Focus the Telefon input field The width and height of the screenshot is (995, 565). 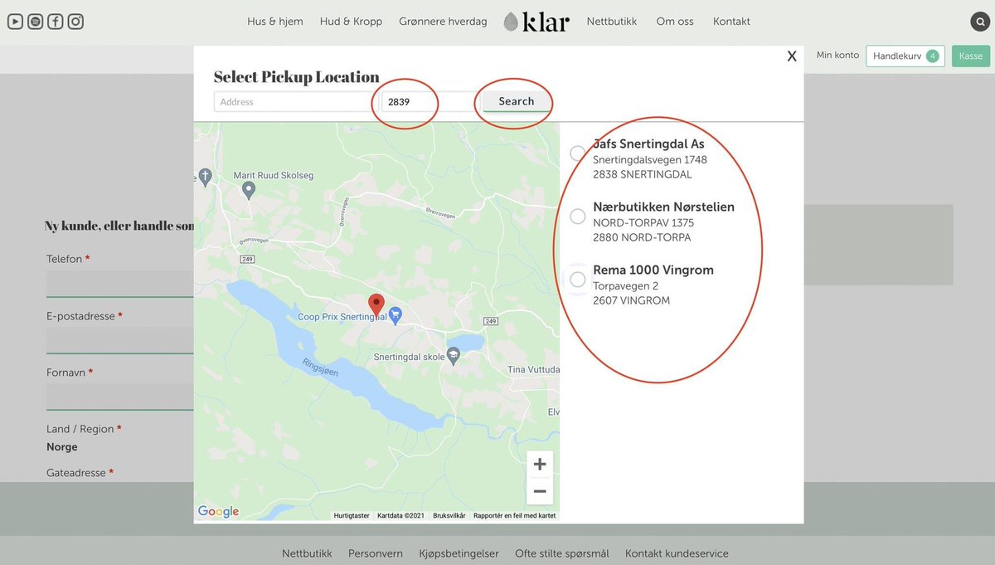point(120,284)
